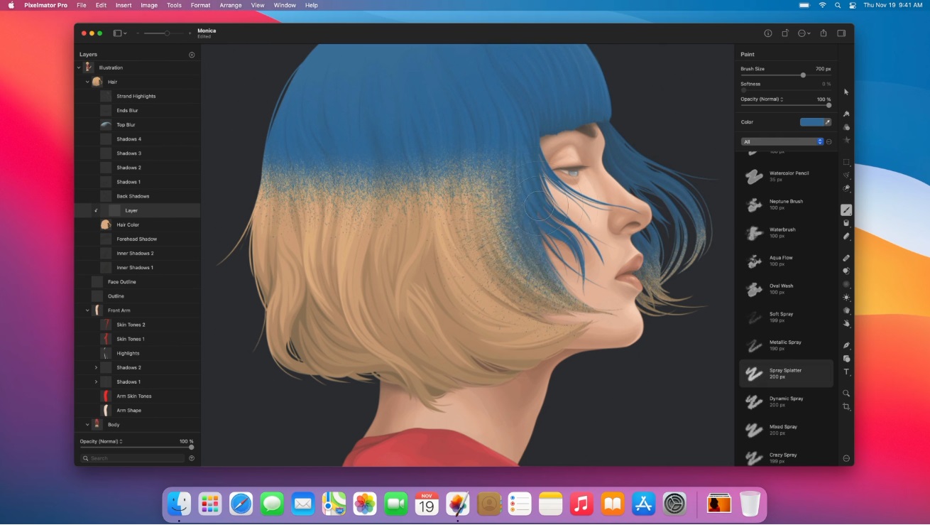Click the blue paint color well

(811, 122)
